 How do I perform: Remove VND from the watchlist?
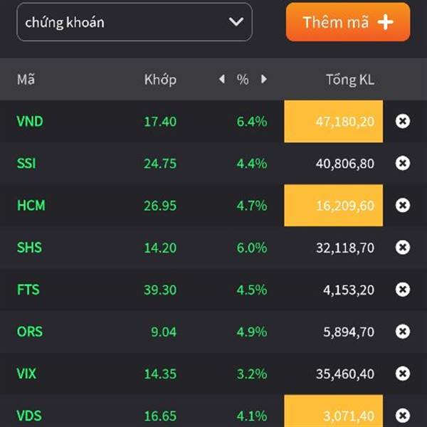tap(403, 121)
